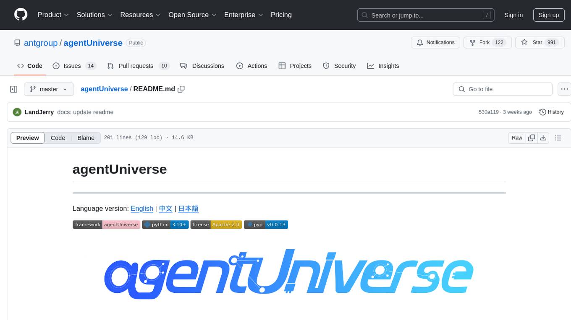Open the Pricing page
The height and width of the screenshot is (320, 571).
pos(281,15)
